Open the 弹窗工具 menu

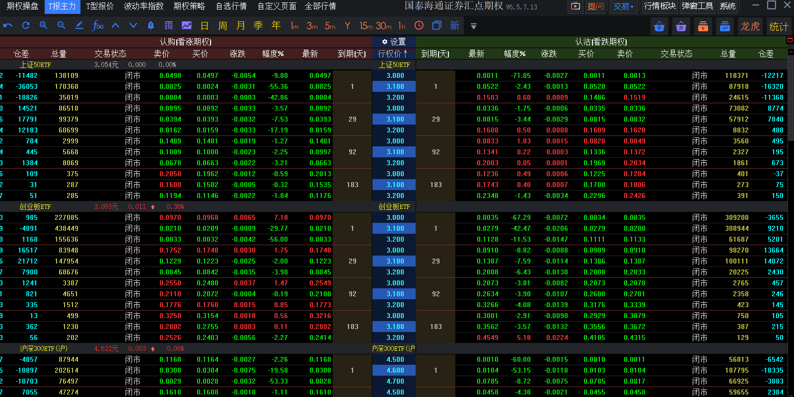click(x=697, y=6)
